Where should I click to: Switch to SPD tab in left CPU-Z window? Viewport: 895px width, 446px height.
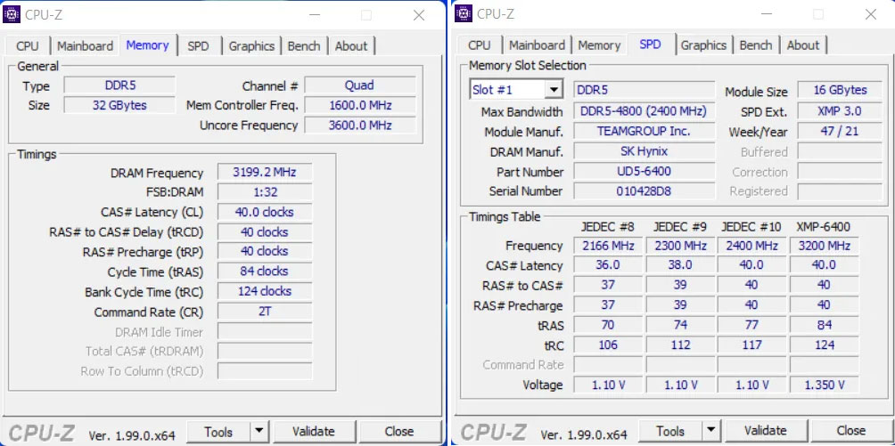pyautogui.click(x=198, y=45)
